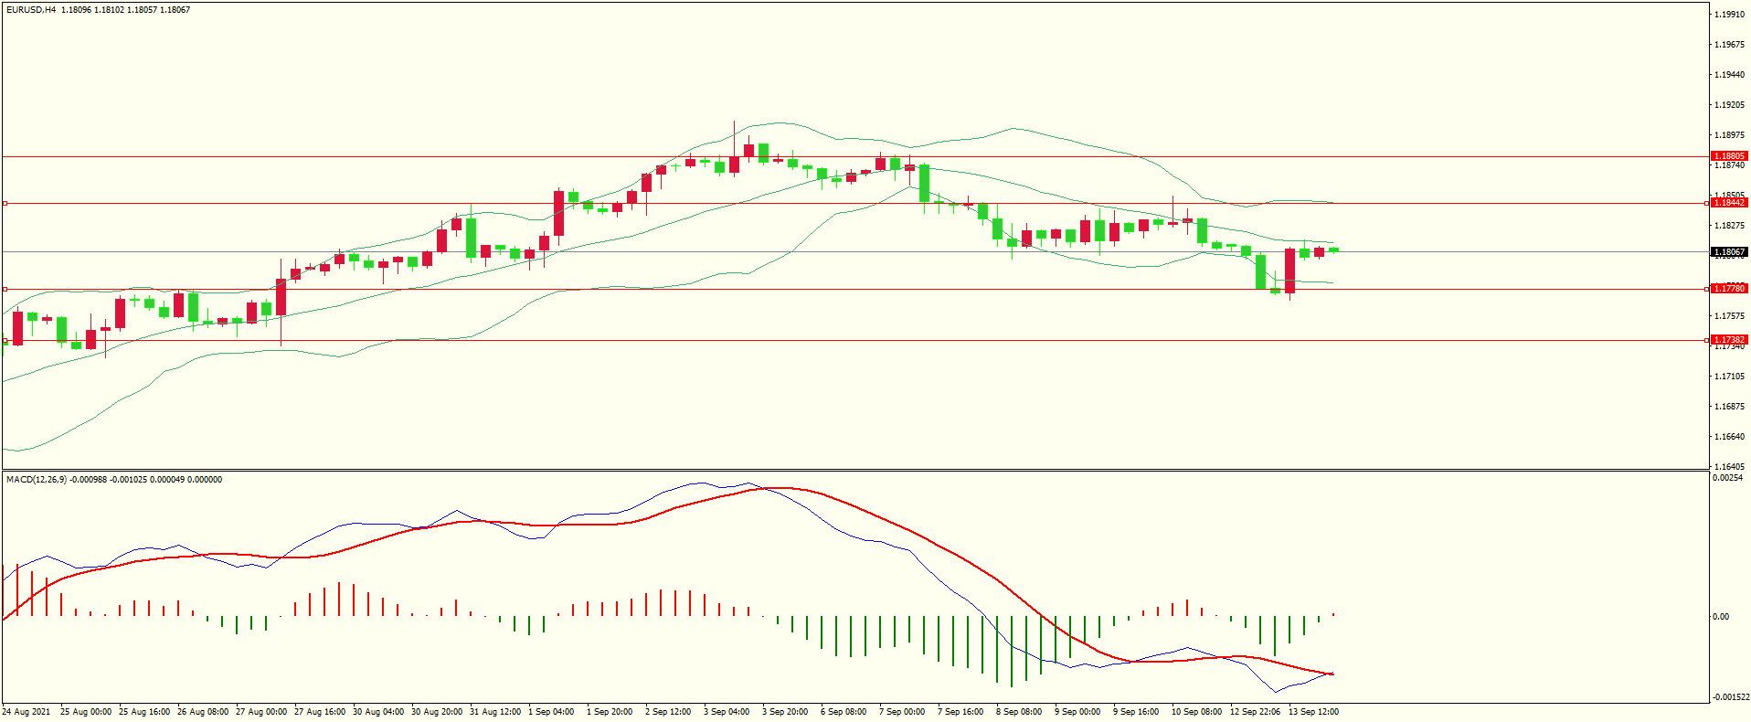Click the 10 Sep 08:00 time label
This screenshot has width=1751, height=722.
[x=1197, y=712]
